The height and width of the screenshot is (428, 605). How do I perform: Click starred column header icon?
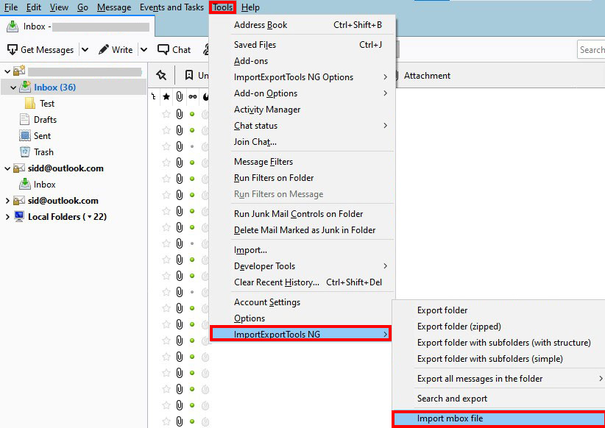coord(166,96)
